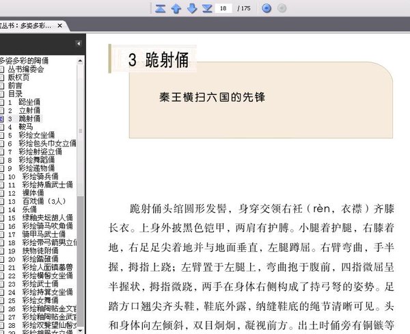The width and height of the screenshot is (410, 334).
Task: Open bookmark 8 彩绘舞蹈俑
Action: [31, 159]
